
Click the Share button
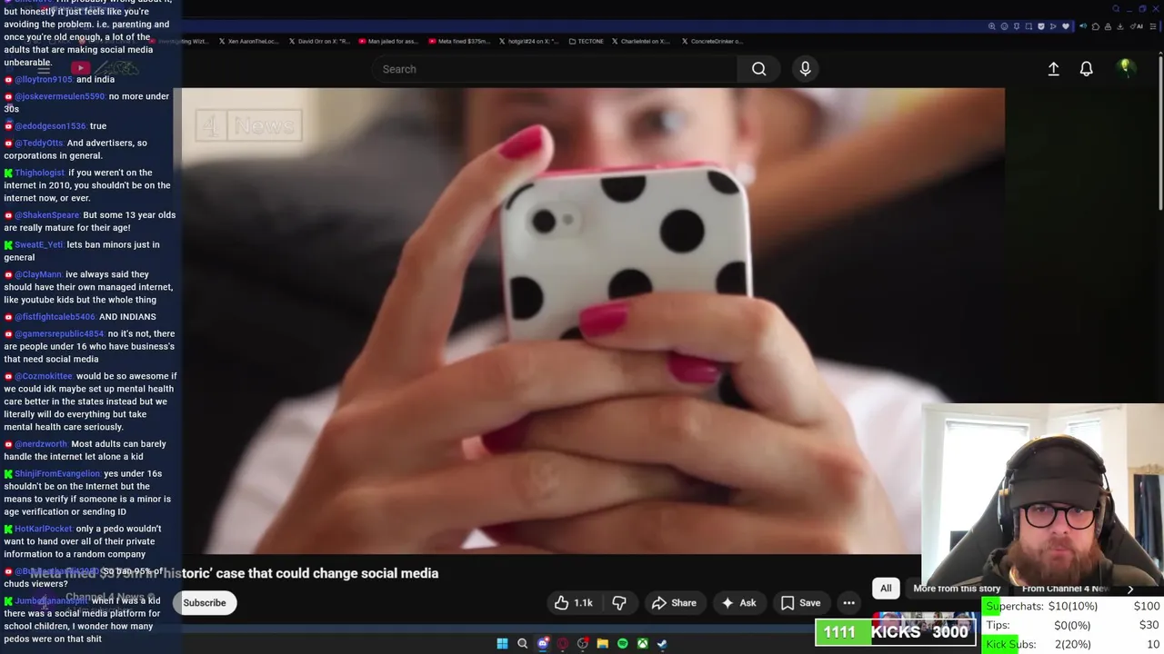(674, 603)
